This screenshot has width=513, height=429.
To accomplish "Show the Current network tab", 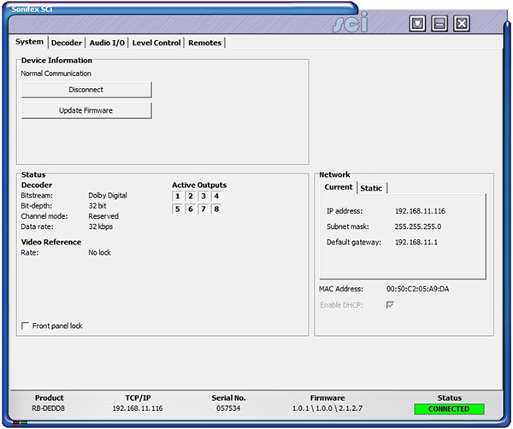I will pos(339,187).
